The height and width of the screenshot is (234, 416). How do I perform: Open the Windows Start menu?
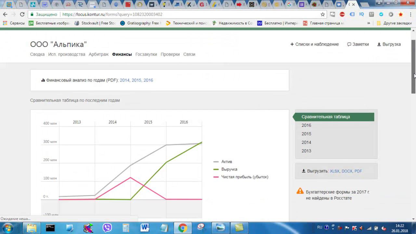pos(8,228)
